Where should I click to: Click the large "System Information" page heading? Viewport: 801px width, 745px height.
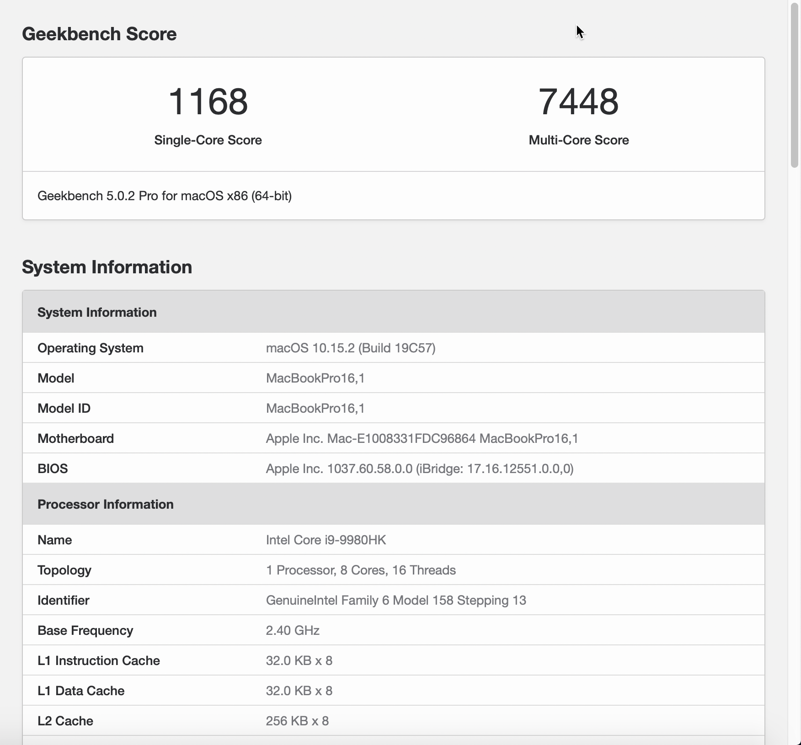[x=107, y=267]
